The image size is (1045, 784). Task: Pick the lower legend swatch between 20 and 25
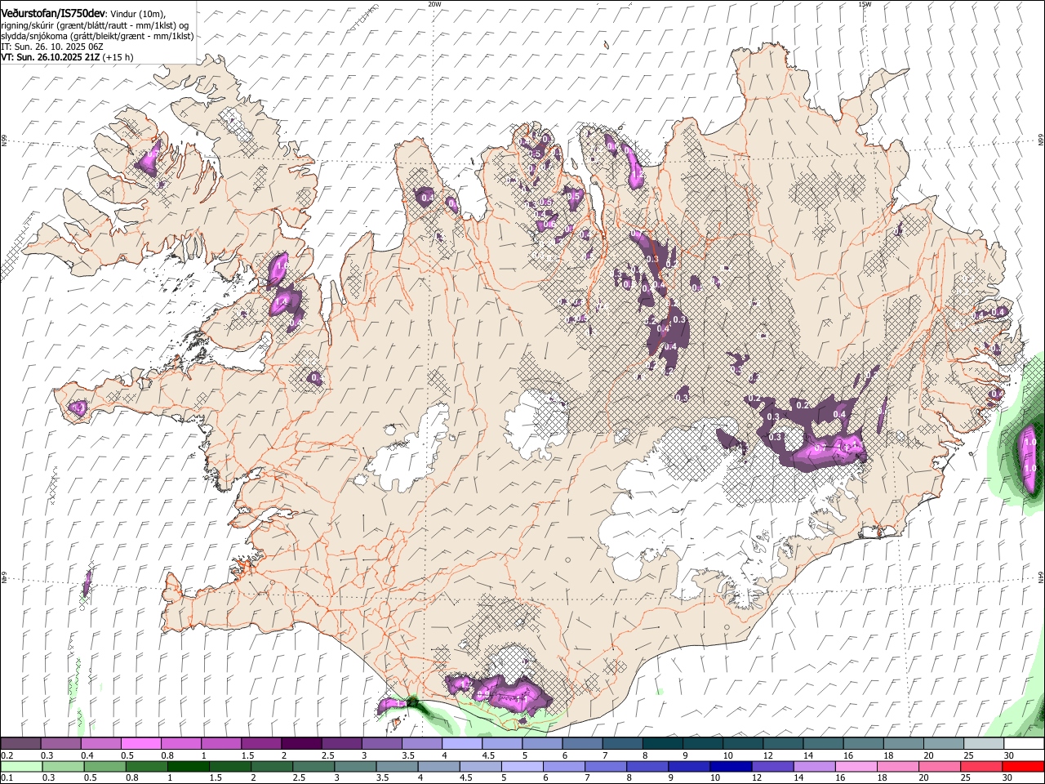click(x=940, y=766)
